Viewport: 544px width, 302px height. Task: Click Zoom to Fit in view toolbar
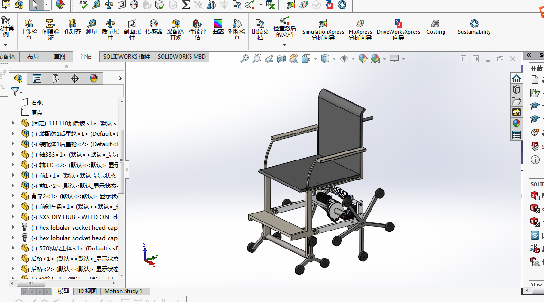[x=244, y=59]
